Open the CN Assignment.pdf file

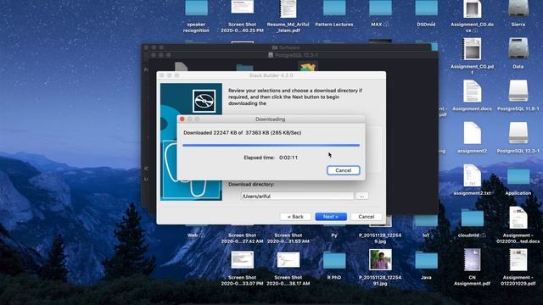pos(472,260)
